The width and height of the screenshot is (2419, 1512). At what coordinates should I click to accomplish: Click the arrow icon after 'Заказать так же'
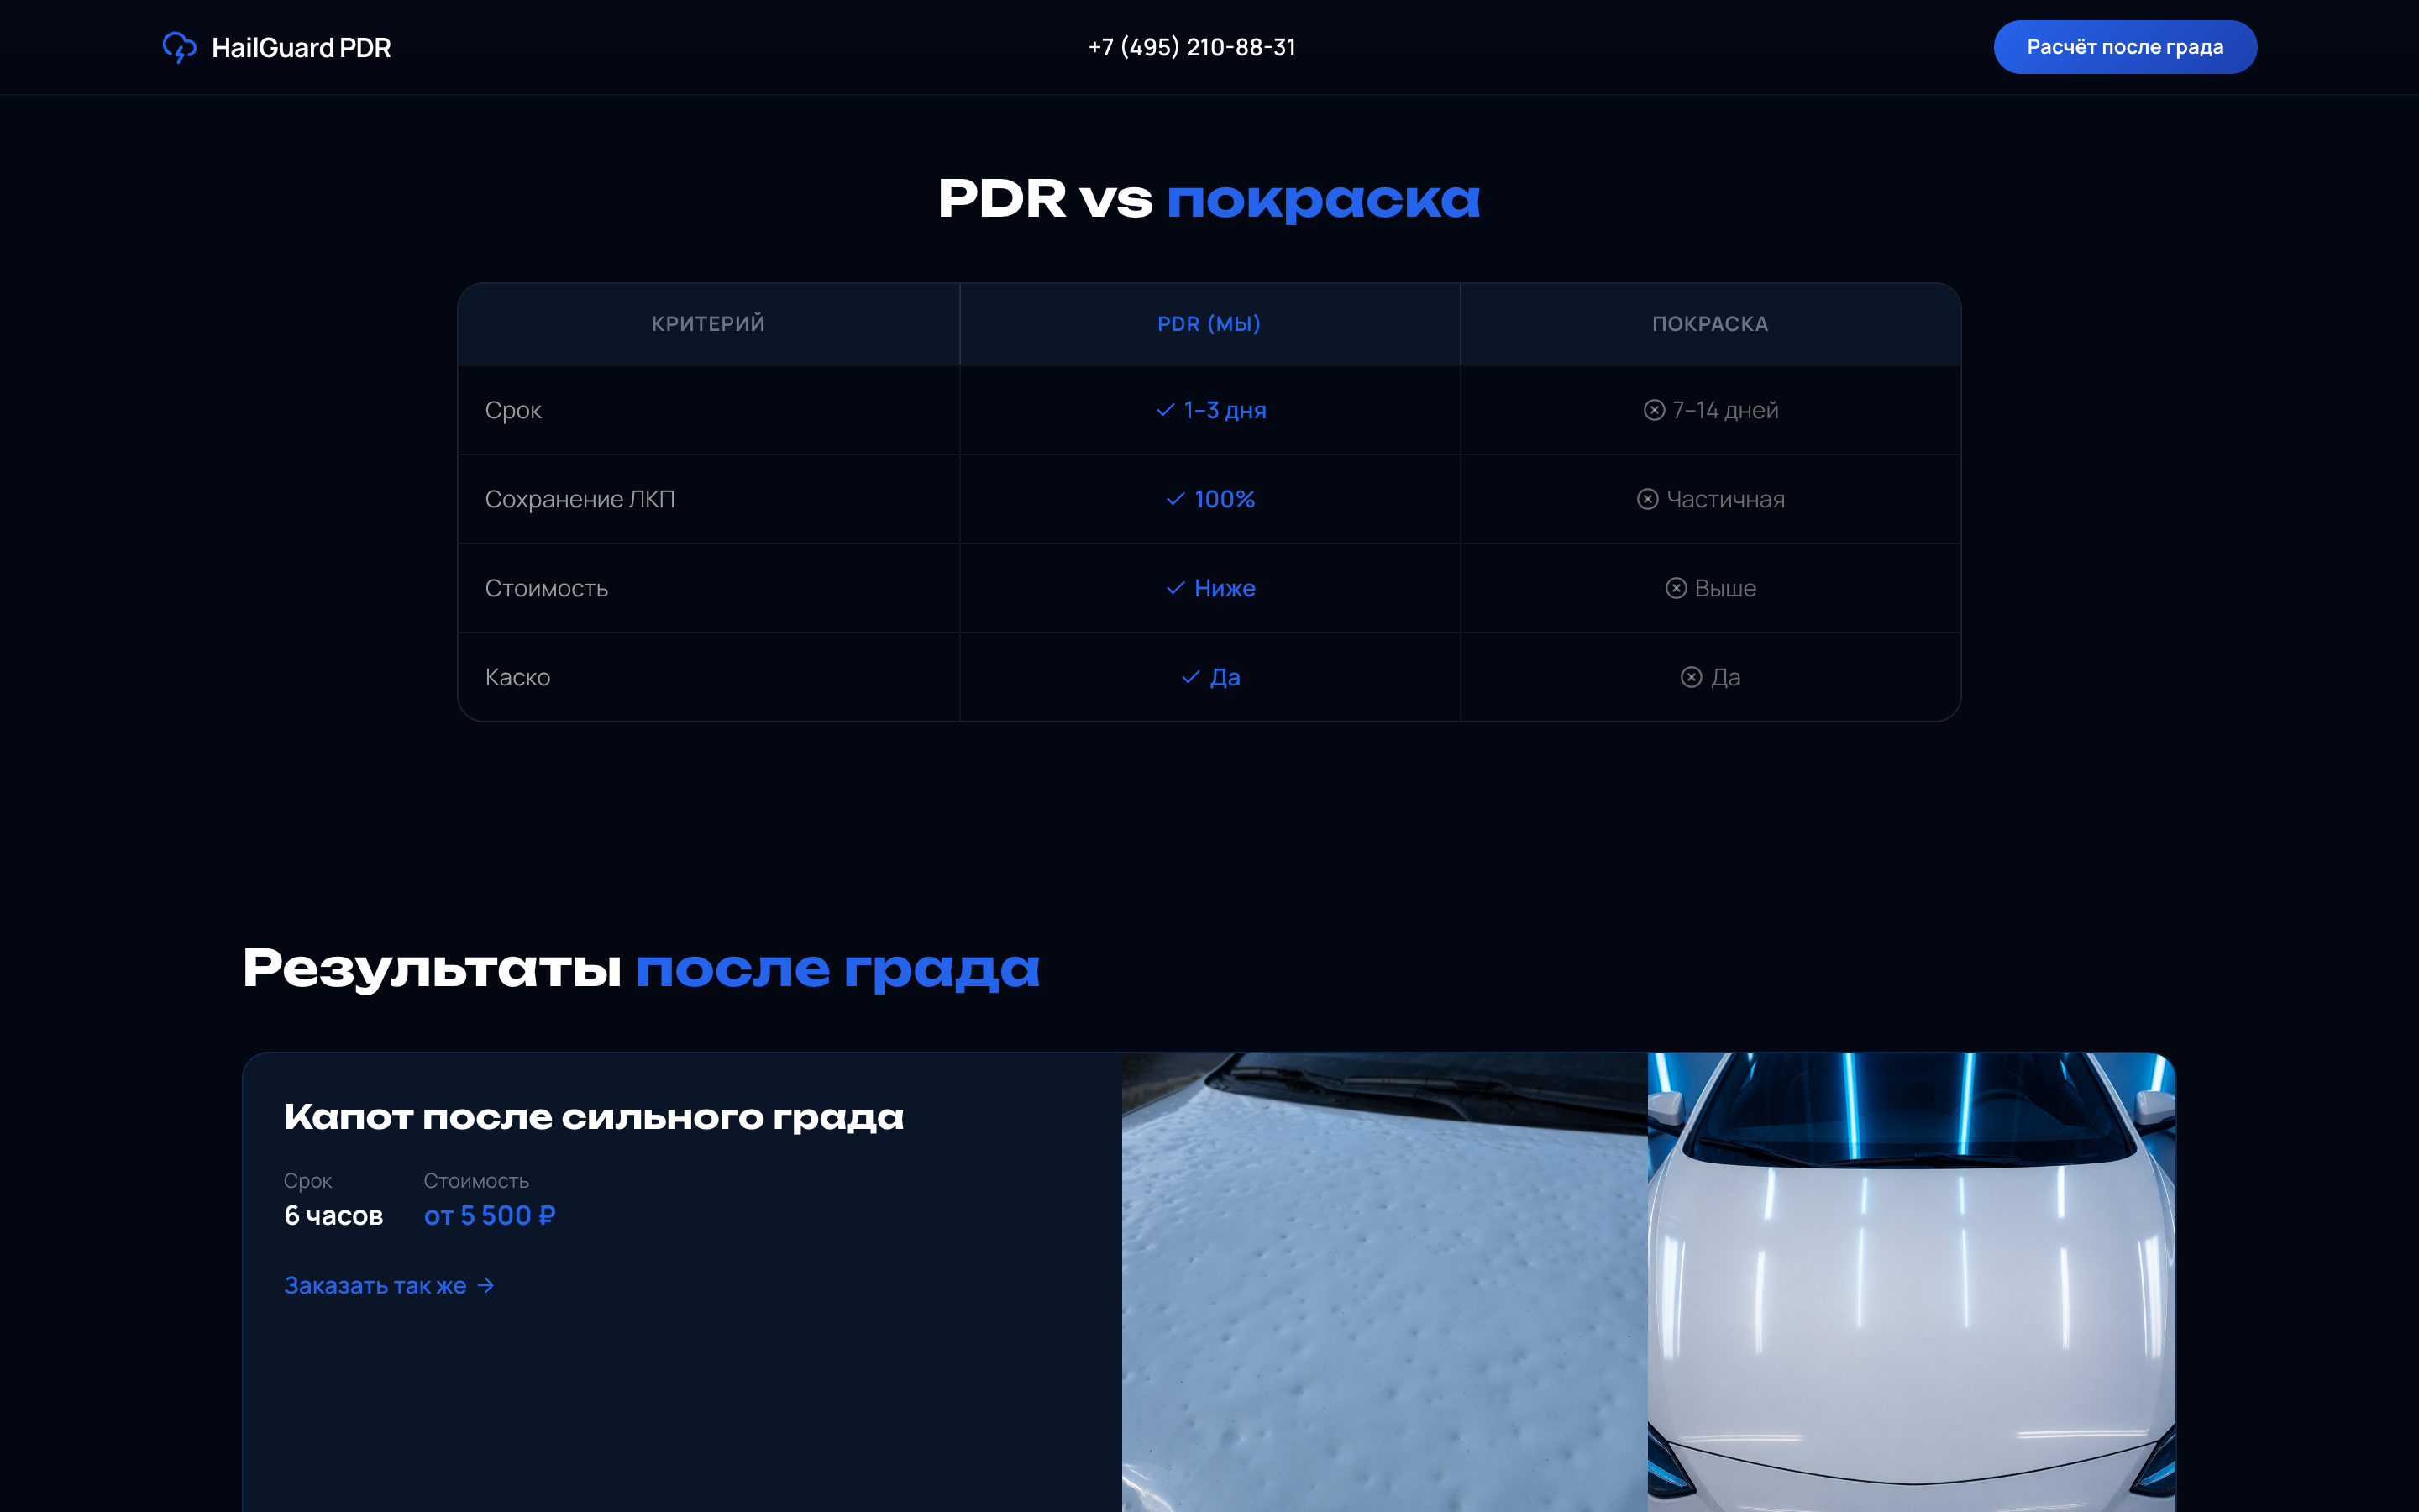coord(485,1285)
